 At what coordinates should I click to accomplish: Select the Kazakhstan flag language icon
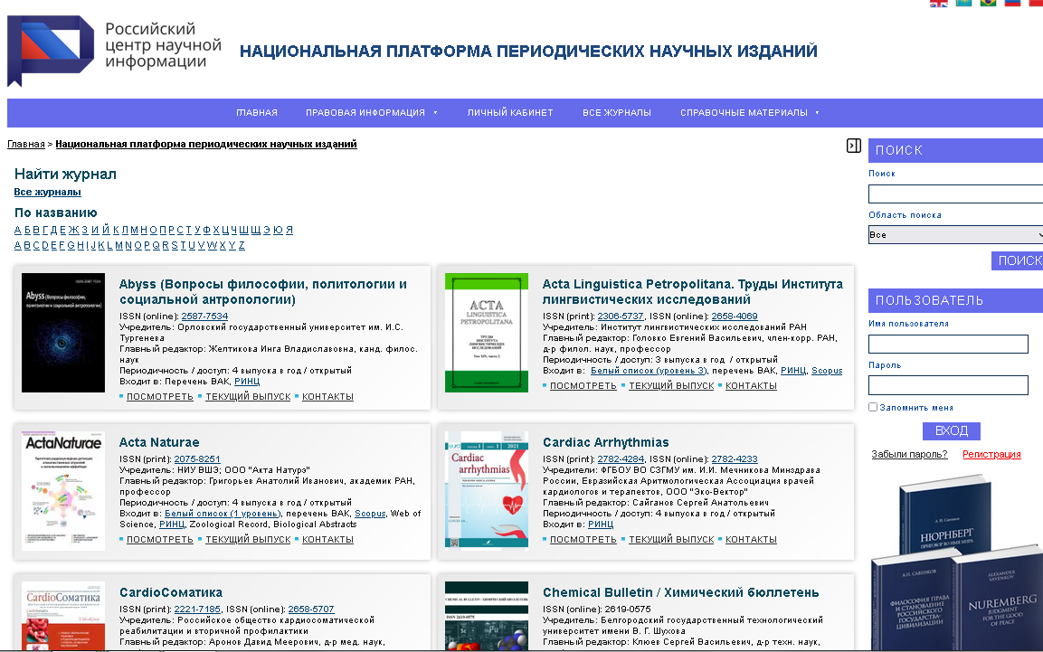pyautogui.click(x=963, y=3)
